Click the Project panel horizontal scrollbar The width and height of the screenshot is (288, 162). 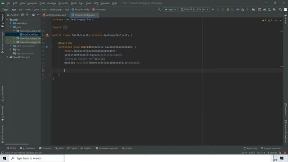tap(17, 144)
